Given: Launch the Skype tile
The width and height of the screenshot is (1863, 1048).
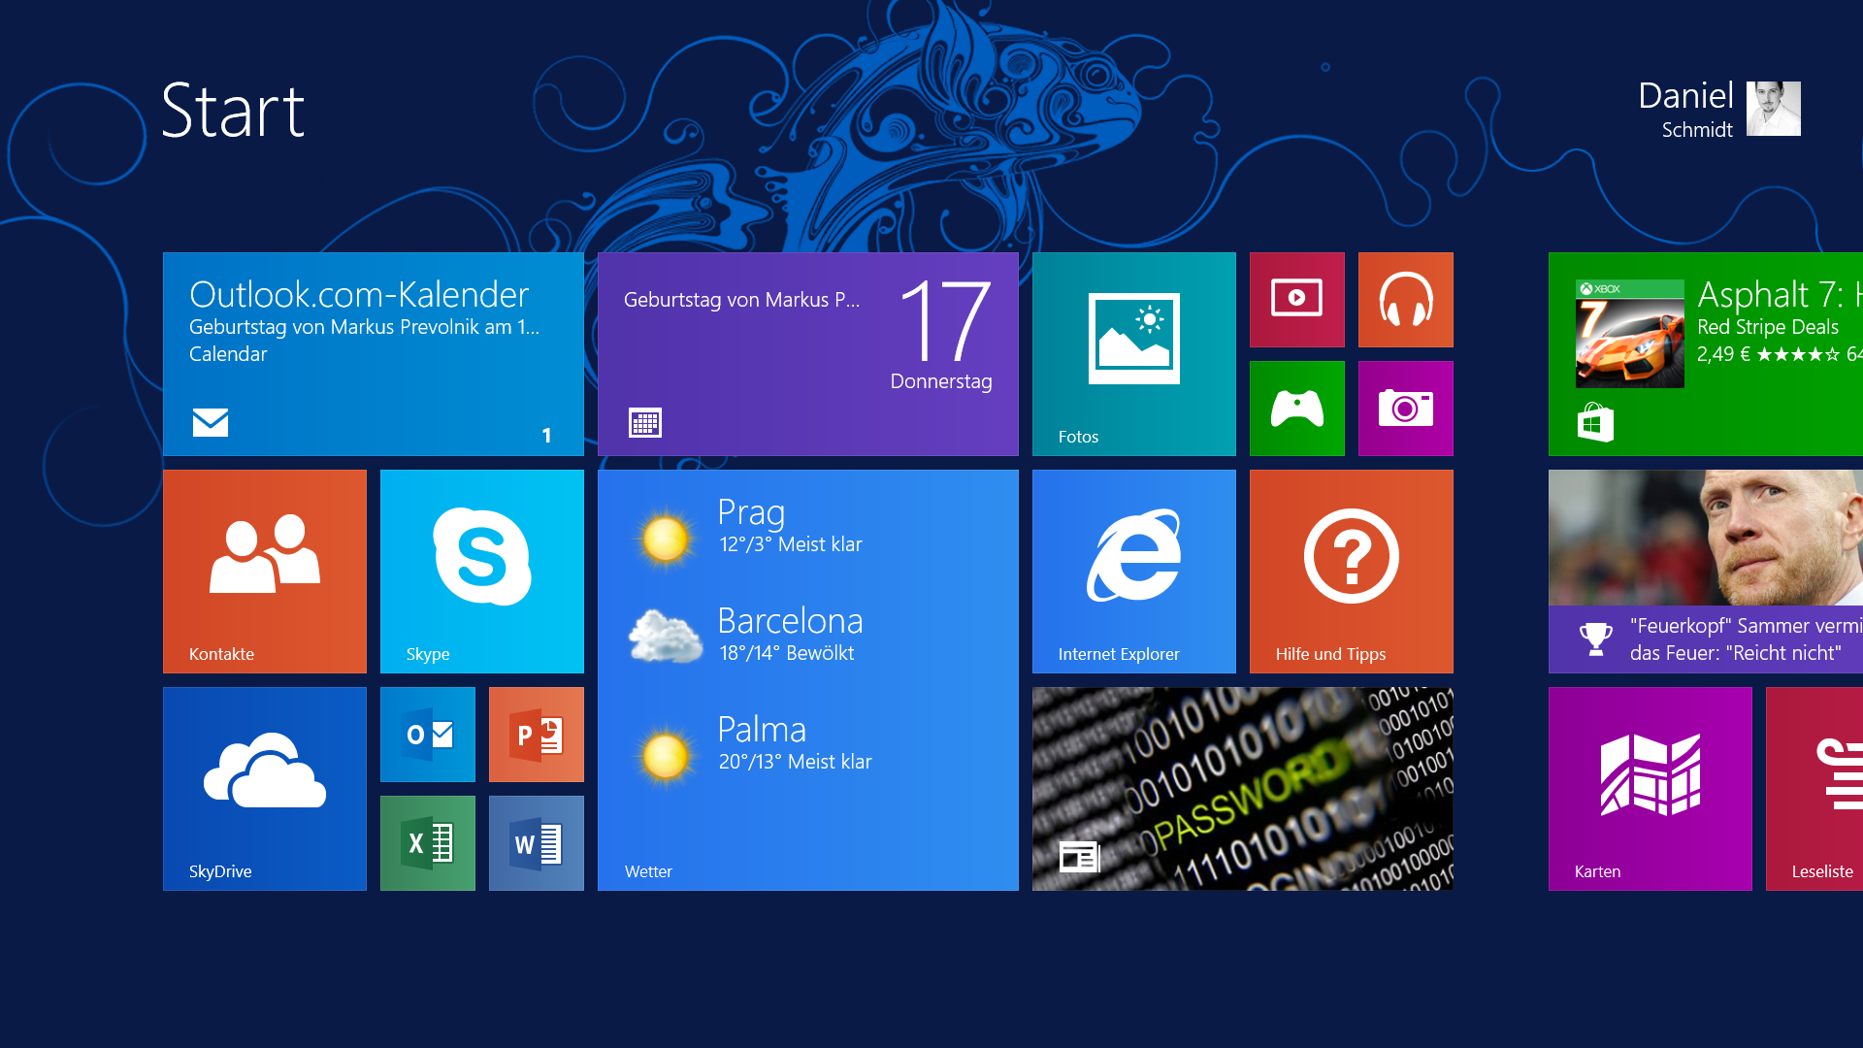Looking at the screenshot, I should [x=482, y=572].
